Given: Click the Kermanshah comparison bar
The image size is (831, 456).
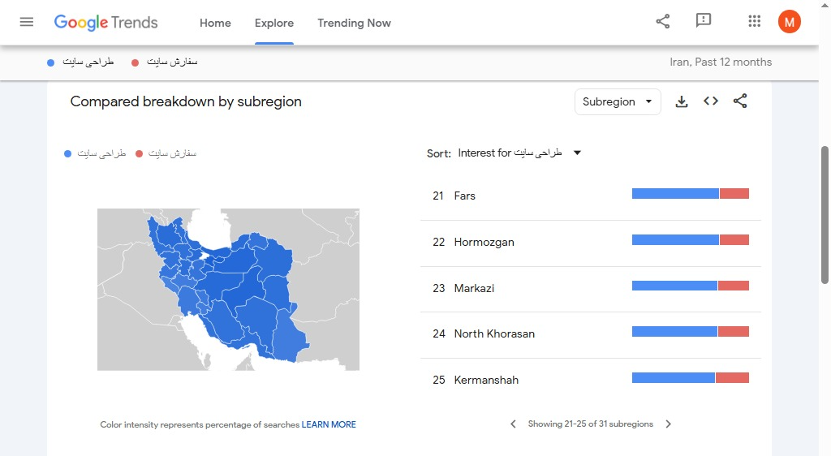Looking at the screenshot, I should pyautogui.click(x=690, y=378).
